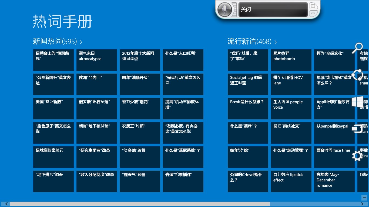Open the Settings charm
The height and width of the screenshot is (207, 369).
357,156
